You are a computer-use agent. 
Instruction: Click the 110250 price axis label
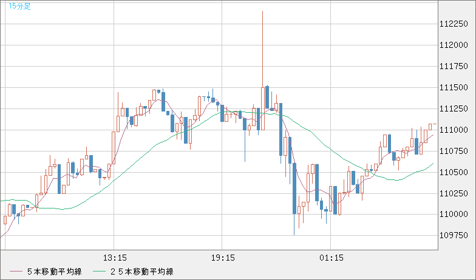coord(452,193)
